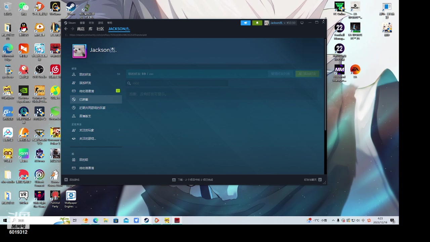Viewport: 430px width, 242px height.
Task: Click the 管理好友列表 button
Action: pyautogui.click(x=281, y=74)
